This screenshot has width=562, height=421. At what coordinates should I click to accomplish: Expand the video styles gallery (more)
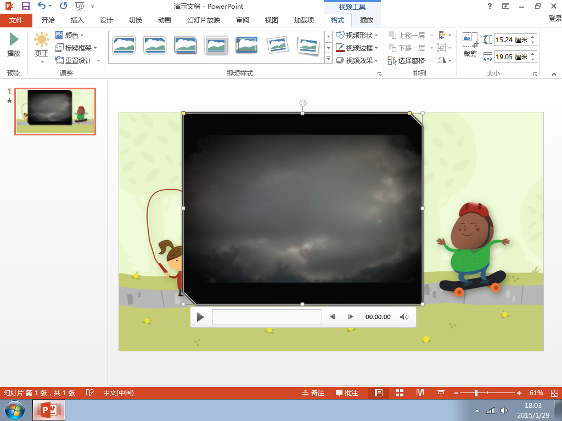point(328,58)
